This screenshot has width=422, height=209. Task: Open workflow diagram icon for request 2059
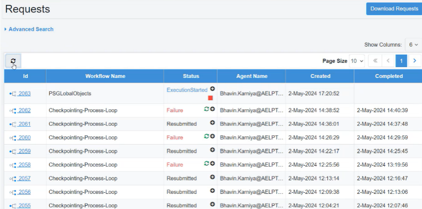coord(13,151)
